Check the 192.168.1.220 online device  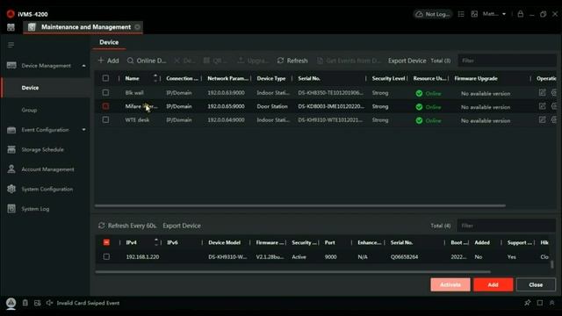106,256
